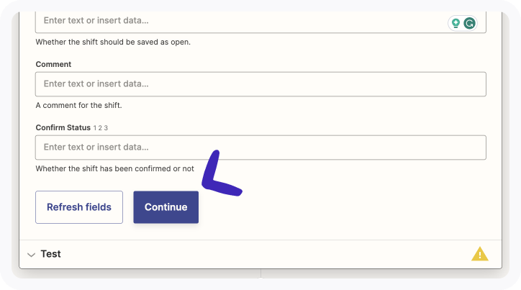The width and height of the screenshot is (521, 290).
Task: Click the green Grammarly G icon
Action: pyautogui.click(x=470, y=23)
